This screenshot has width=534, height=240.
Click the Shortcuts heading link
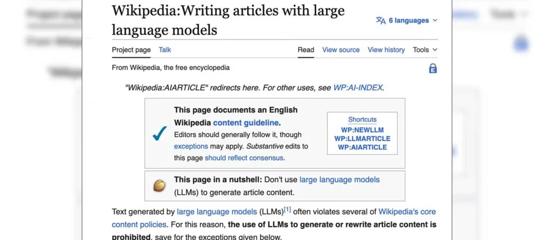362,119
